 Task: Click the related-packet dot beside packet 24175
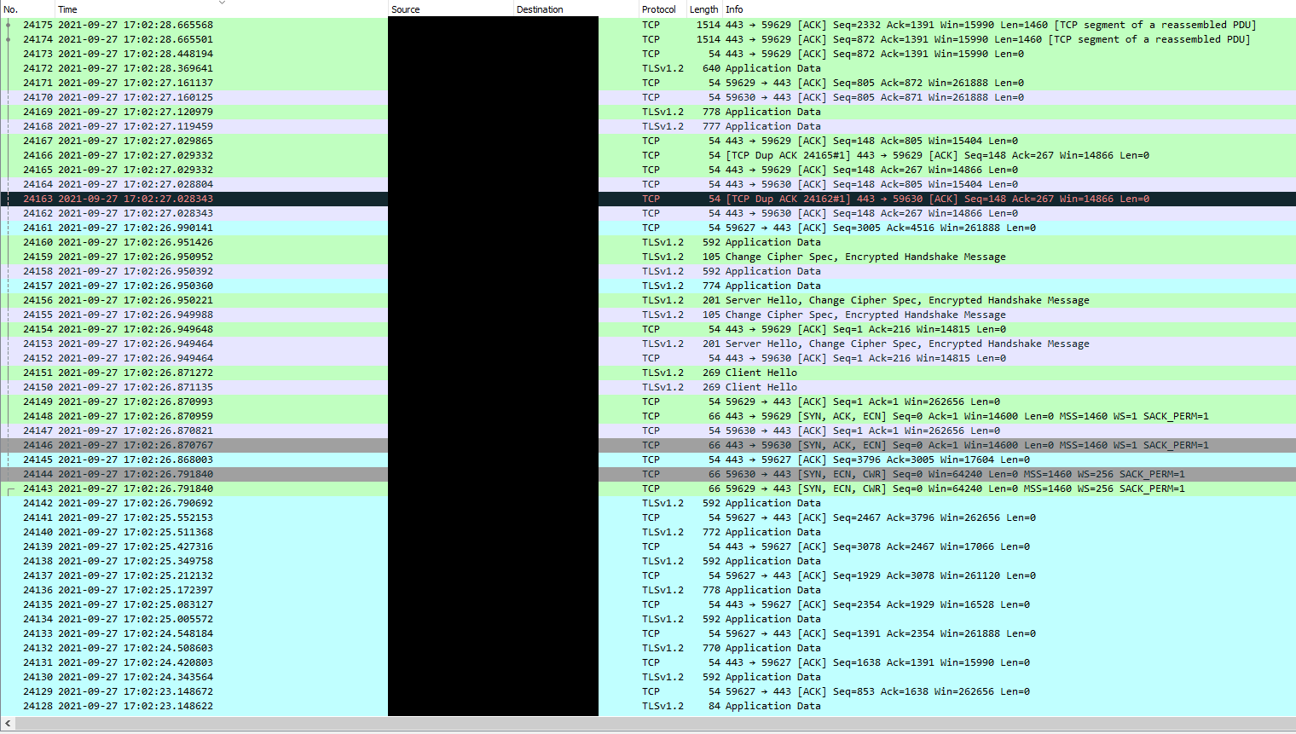(7, 25)
